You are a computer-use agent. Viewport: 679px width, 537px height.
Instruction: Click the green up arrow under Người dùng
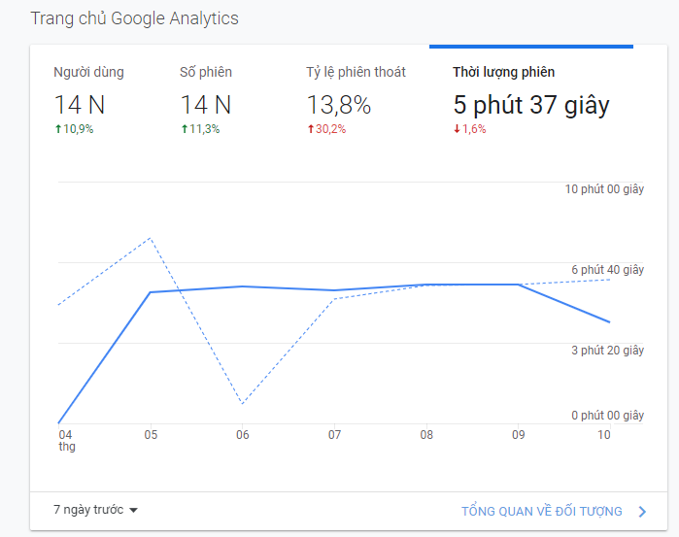click(58, 129)
